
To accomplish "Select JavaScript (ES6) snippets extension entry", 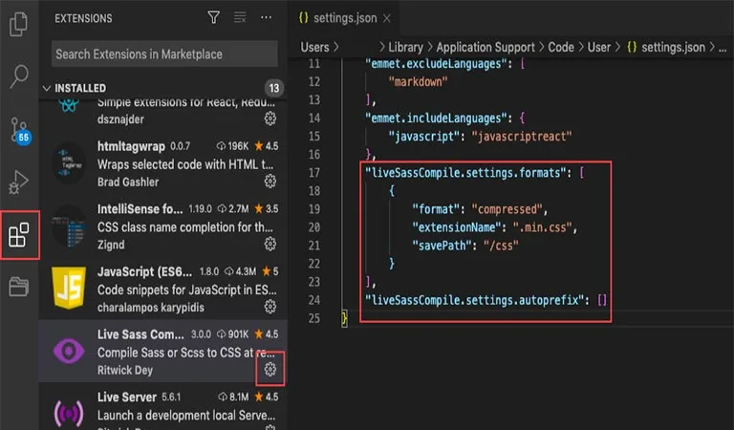I will (x=162, y=289).
